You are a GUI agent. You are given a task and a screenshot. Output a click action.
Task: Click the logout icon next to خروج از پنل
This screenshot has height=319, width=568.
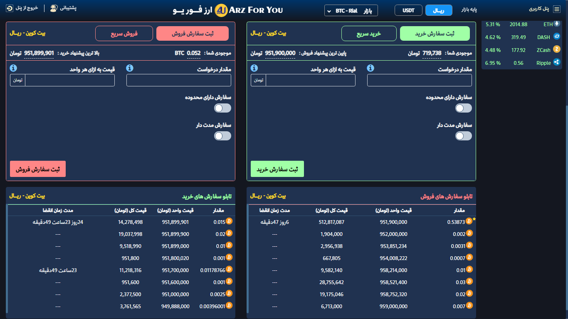pyautogui.click(x=10, y=8)
